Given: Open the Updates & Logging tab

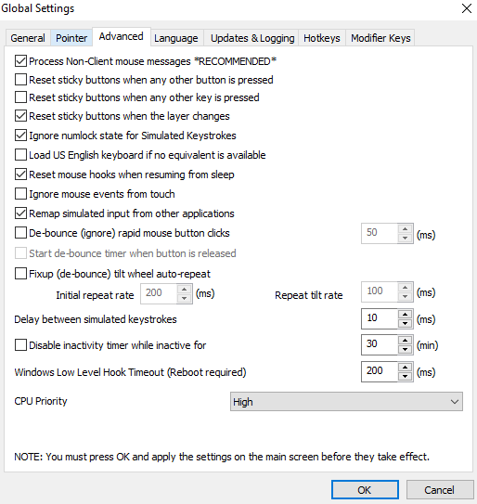Looking at the screenshot, I should 252,38.
